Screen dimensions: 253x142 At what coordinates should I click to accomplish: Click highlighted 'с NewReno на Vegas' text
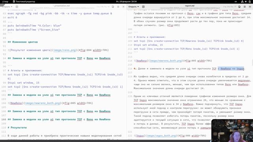(x=231, y=69)
